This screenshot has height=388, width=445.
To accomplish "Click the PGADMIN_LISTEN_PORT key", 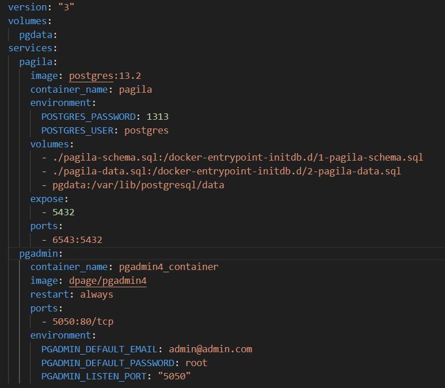I will (94, 376).
